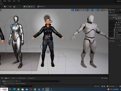Open the Help menu
The width and height of the screenshot is (121, 91).
[x=18, y=1]
